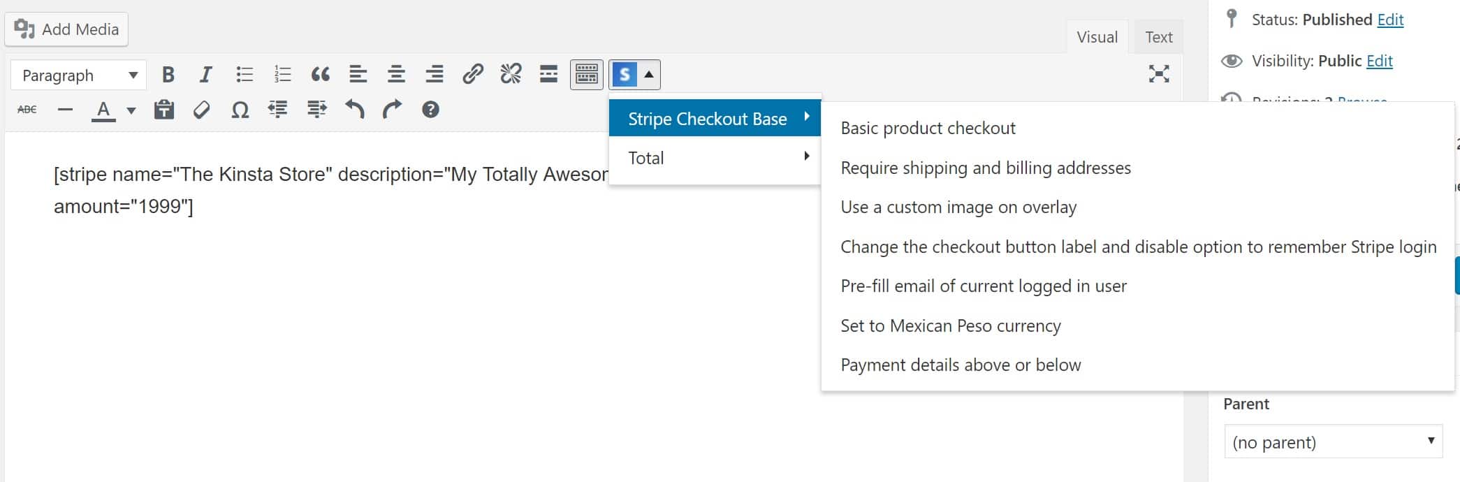Viewport: 1460px width, 482px height.
Task: Switch to the Text editor tab
Action: click(x=1158, y=38)
